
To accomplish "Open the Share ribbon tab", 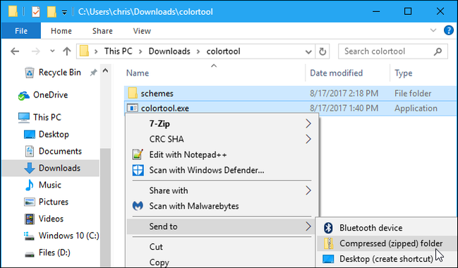I will point(102,31).
